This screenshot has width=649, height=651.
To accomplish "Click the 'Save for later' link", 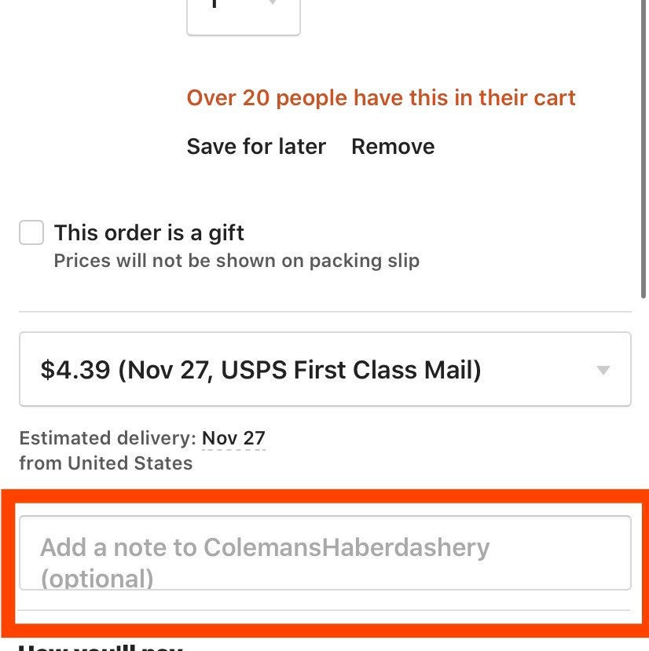I will 256,147.
